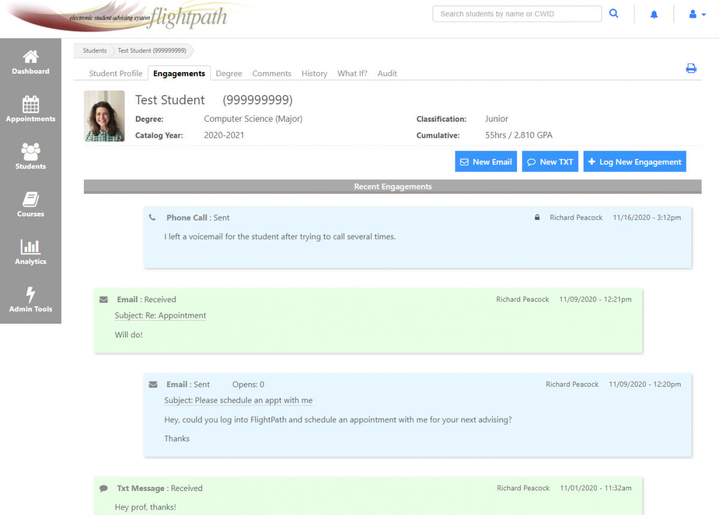The image size is (719, 515).
Task: Click the Log New Engagement button
Action: tap(635, 162)
